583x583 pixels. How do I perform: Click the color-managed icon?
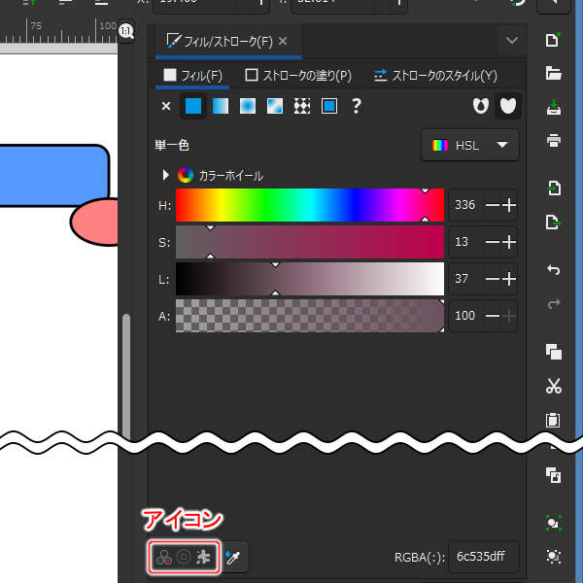pos(163,557)
